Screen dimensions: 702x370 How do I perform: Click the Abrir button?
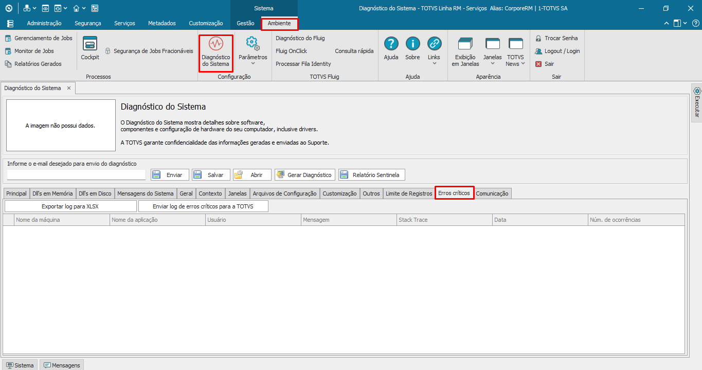pyautogui.click(x=253, y=175)
